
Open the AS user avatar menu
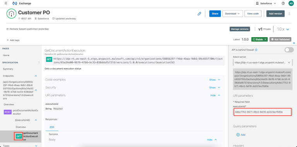(x=291, y=3)
